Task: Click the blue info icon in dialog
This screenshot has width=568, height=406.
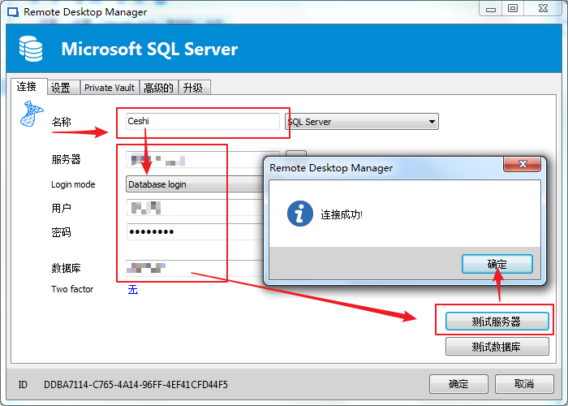Action: coord(300,214)
